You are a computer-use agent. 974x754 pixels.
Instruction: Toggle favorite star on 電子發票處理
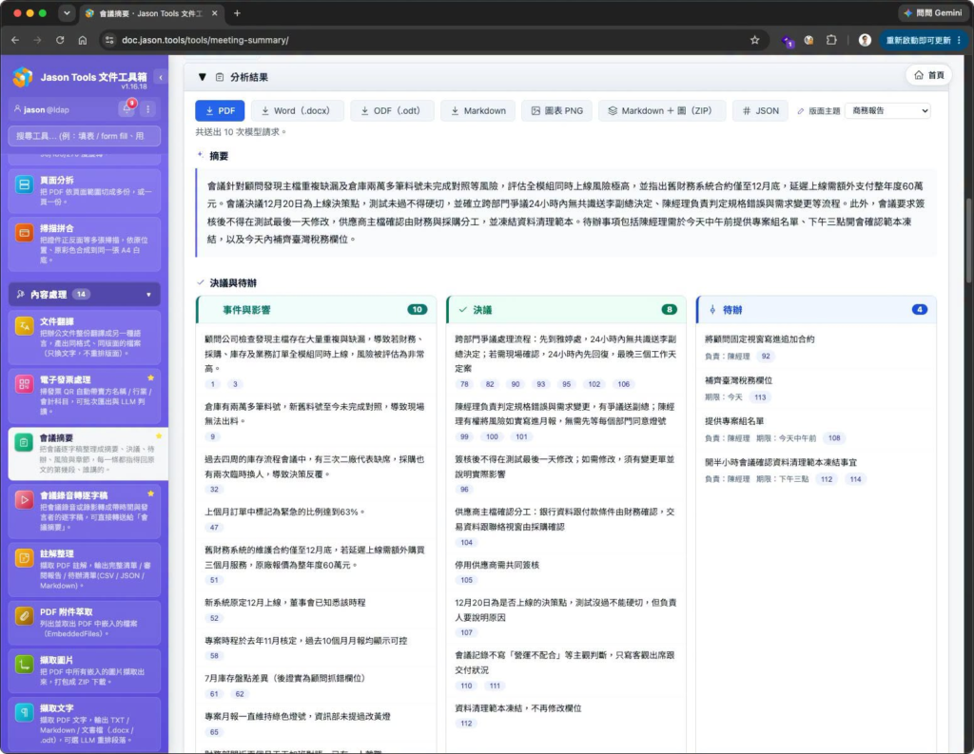pyautogui.click(x=150, y=377)
